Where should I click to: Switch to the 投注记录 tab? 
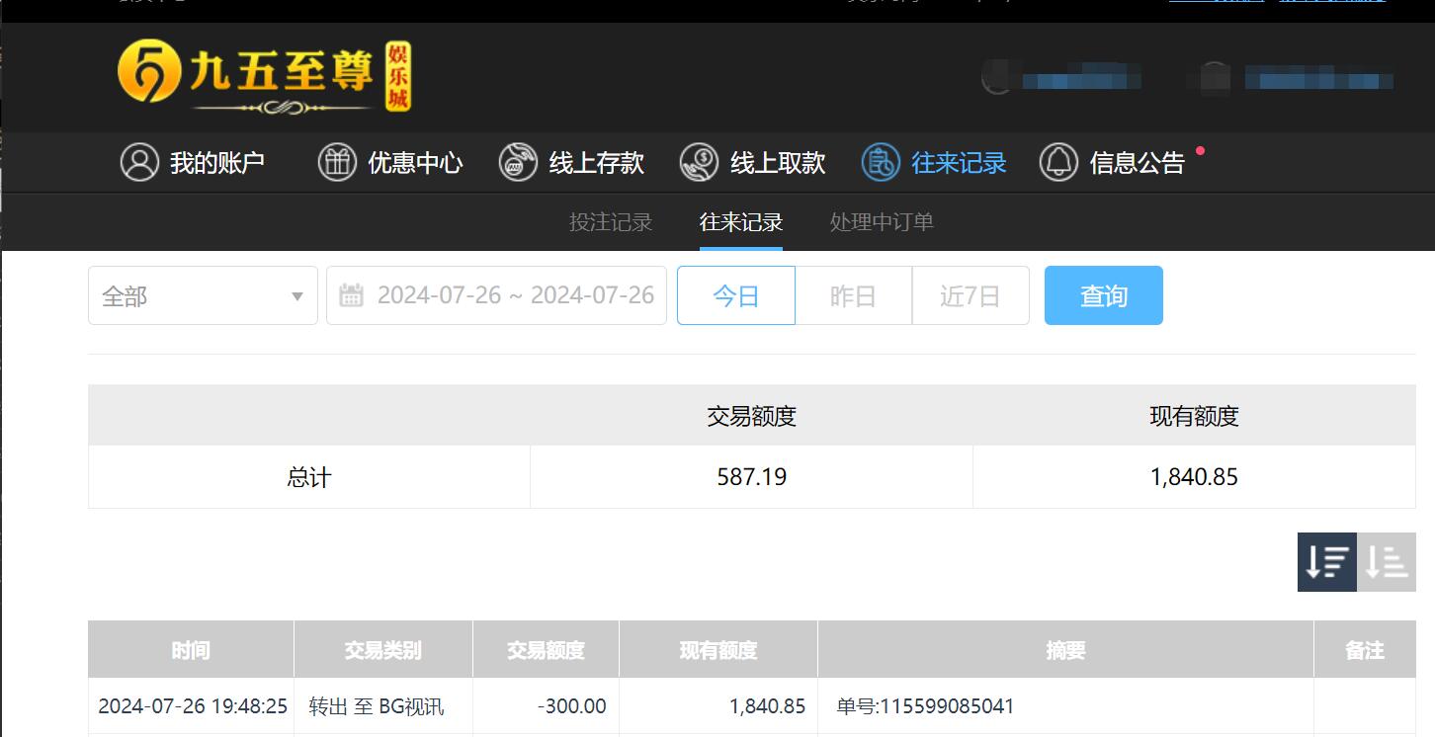pyautogui.click(x=611, y=222)
